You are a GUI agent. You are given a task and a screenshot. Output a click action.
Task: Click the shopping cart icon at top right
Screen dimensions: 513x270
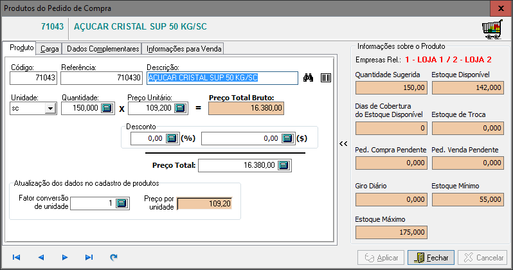point(492,29)
